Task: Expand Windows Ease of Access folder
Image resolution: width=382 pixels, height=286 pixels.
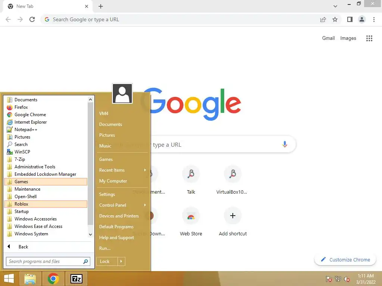Action: (x=46, y=226)
